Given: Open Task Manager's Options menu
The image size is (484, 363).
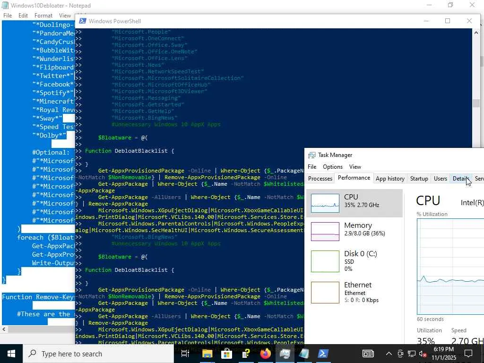Looking at the screenshot, I should tap(332, 167).
